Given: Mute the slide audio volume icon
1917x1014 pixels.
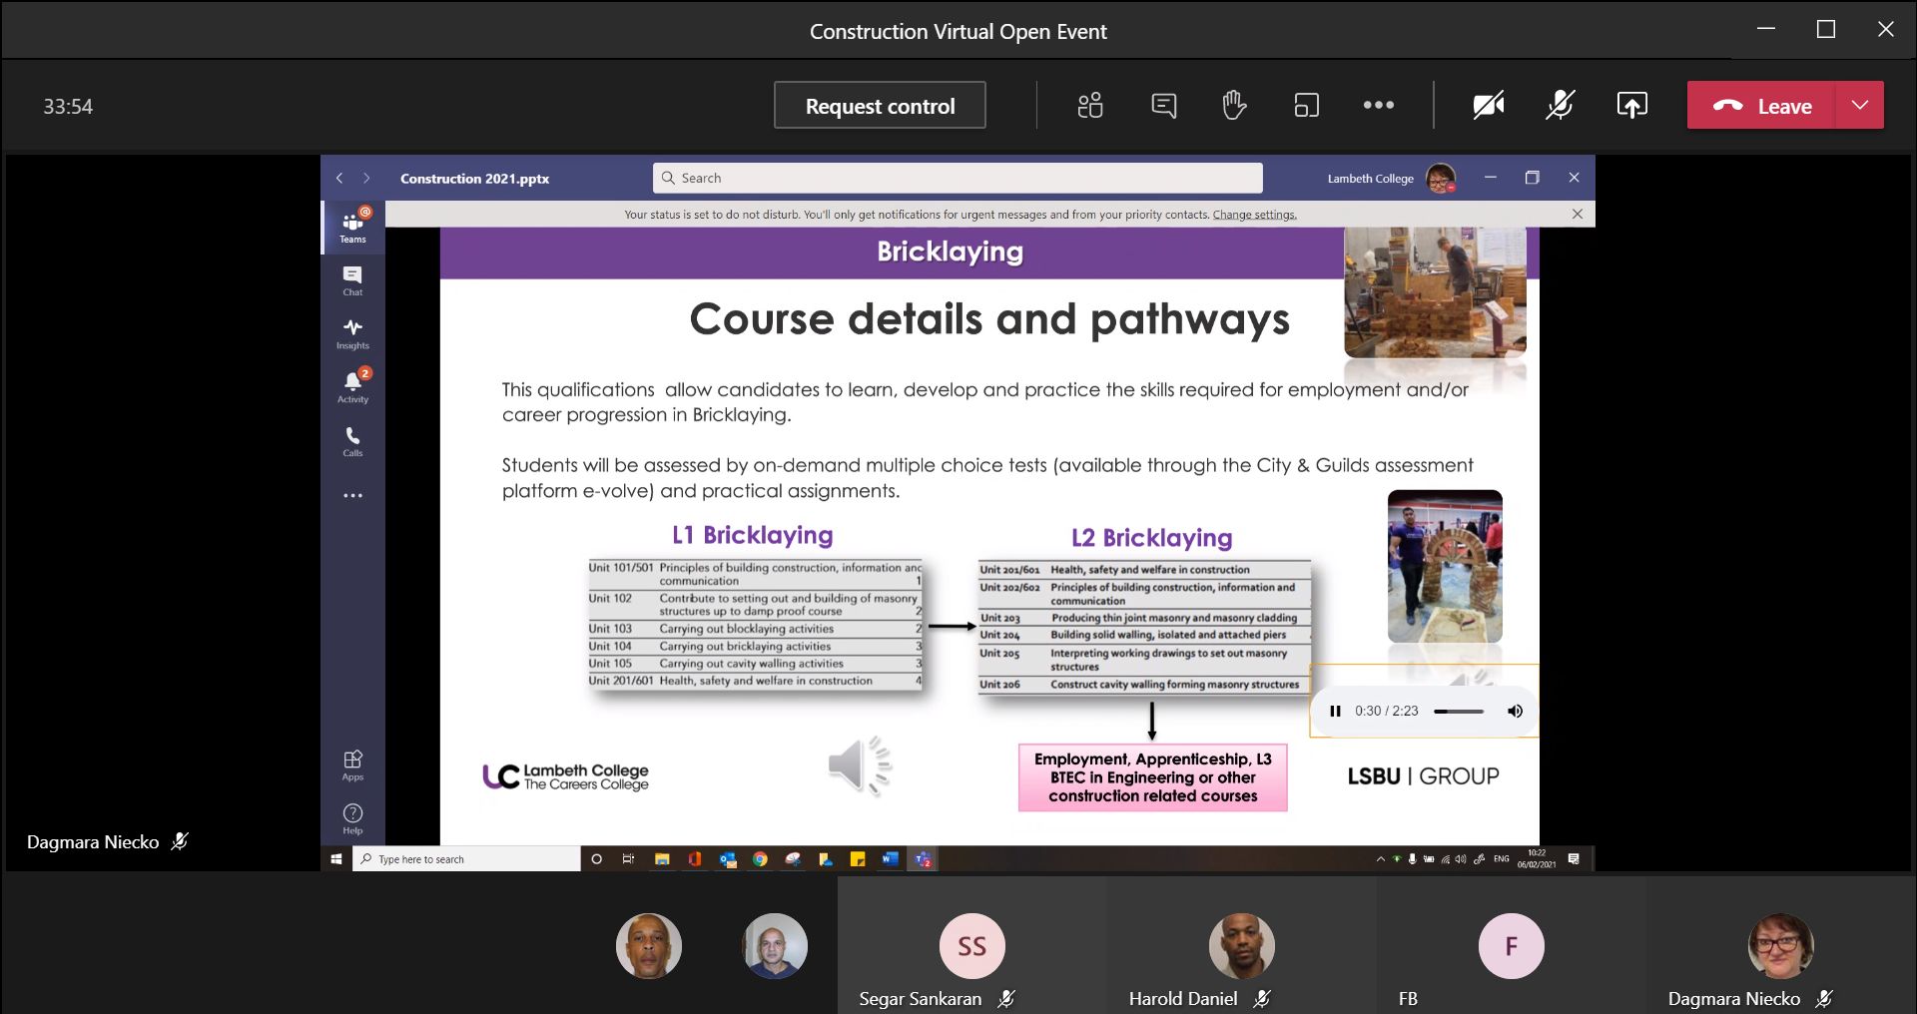Looking at the screenshot, I should 1515,711.
